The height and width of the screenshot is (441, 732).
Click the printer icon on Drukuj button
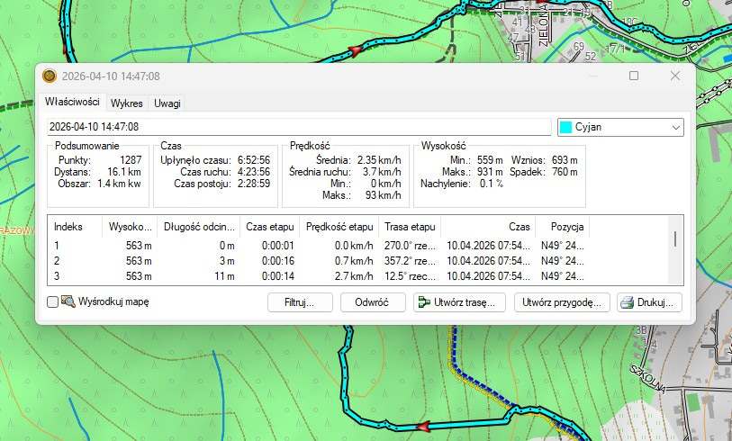(x=627, y=302)
